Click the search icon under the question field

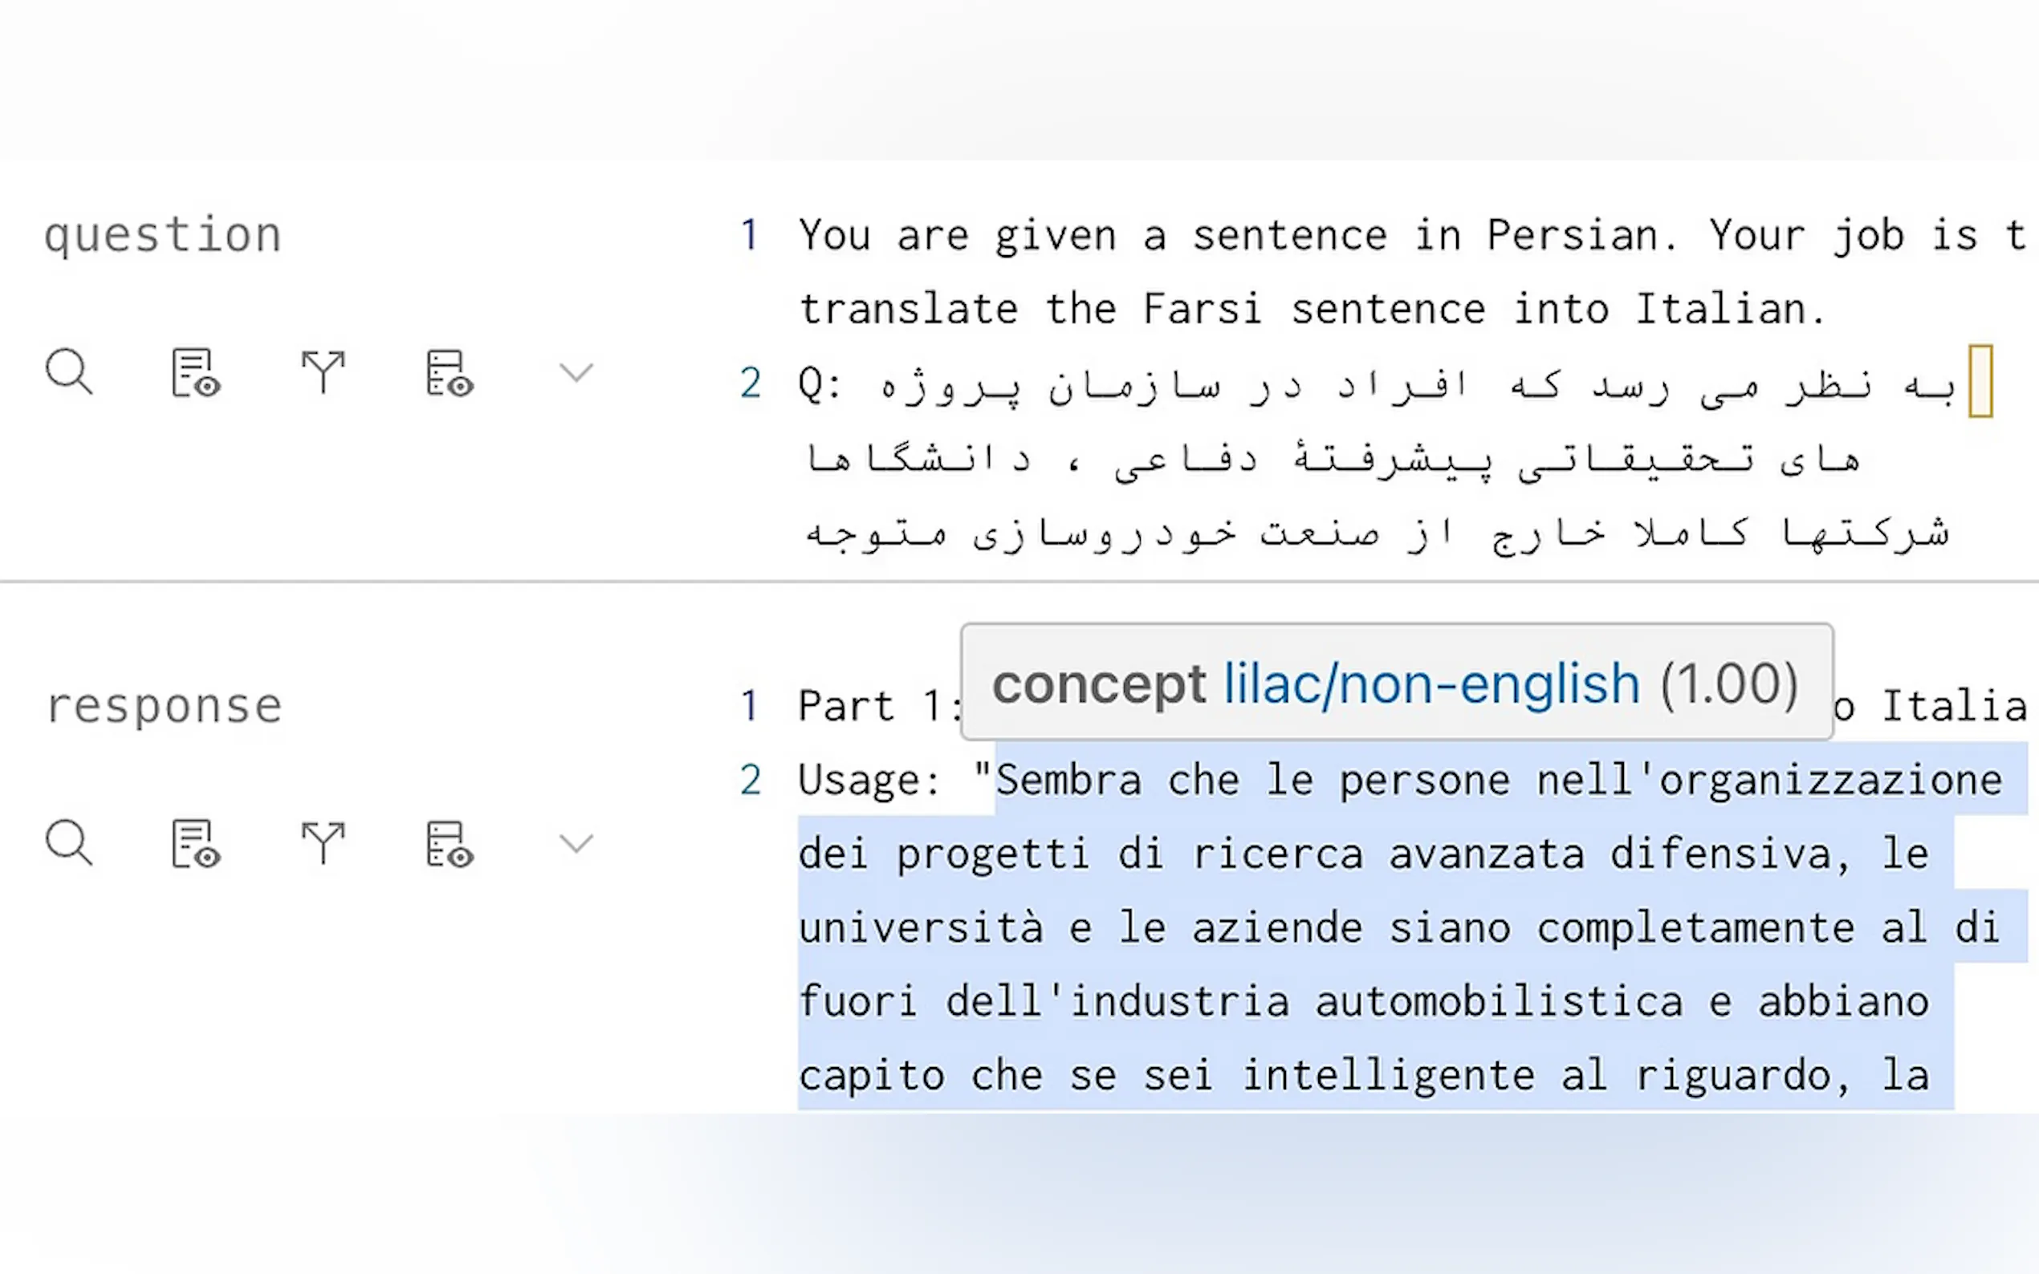(x=69, y=371)
